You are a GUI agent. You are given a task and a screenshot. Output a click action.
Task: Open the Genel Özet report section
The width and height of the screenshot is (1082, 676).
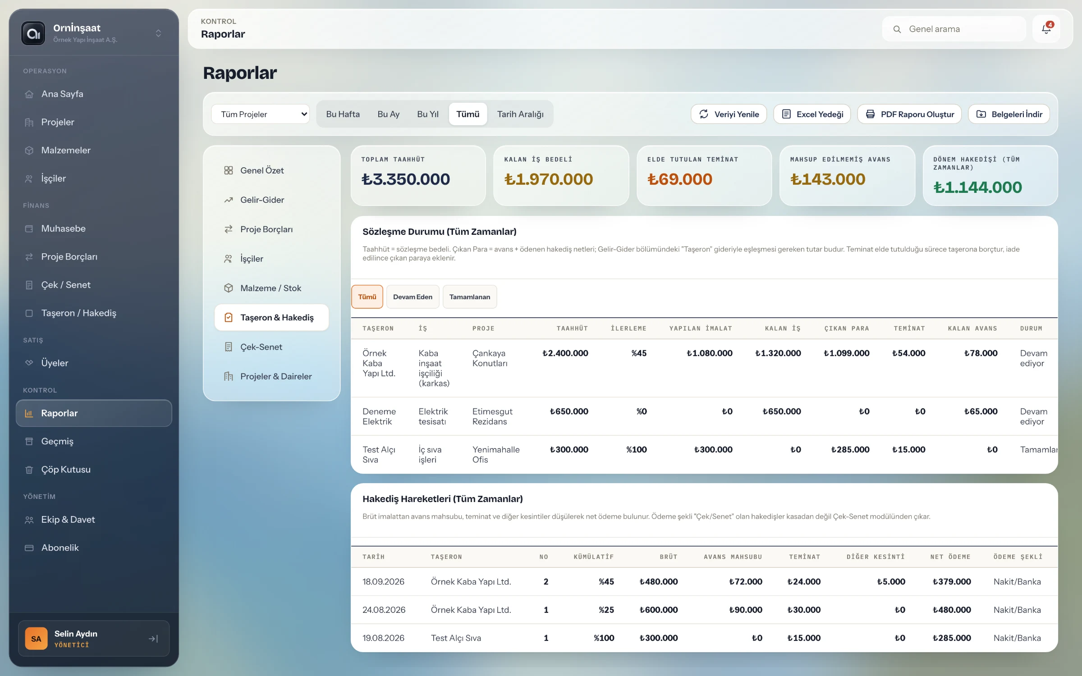click(271, 170)
